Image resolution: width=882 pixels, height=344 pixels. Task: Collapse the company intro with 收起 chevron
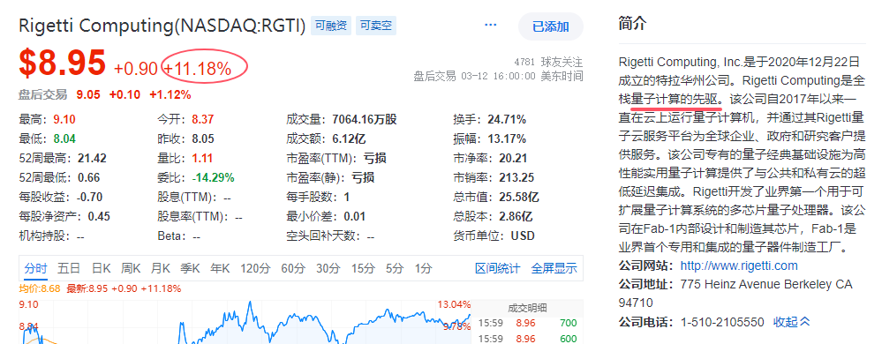[x=792, y=322]
